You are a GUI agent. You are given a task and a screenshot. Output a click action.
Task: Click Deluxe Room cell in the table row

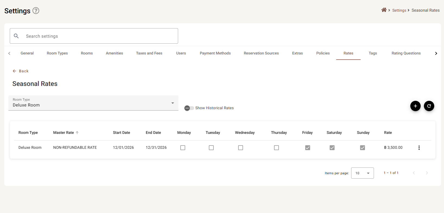click(x=30, y=147)
